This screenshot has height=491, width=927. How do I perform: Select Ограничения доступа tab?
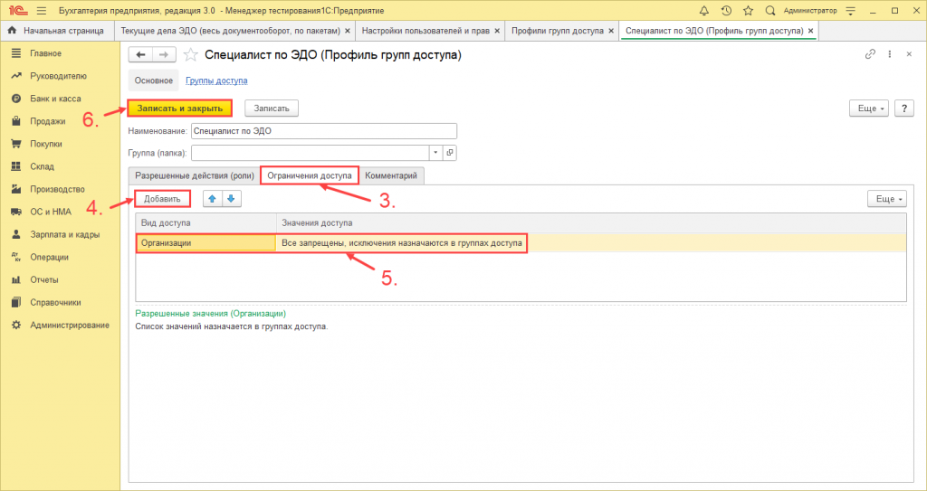point(310,175)
